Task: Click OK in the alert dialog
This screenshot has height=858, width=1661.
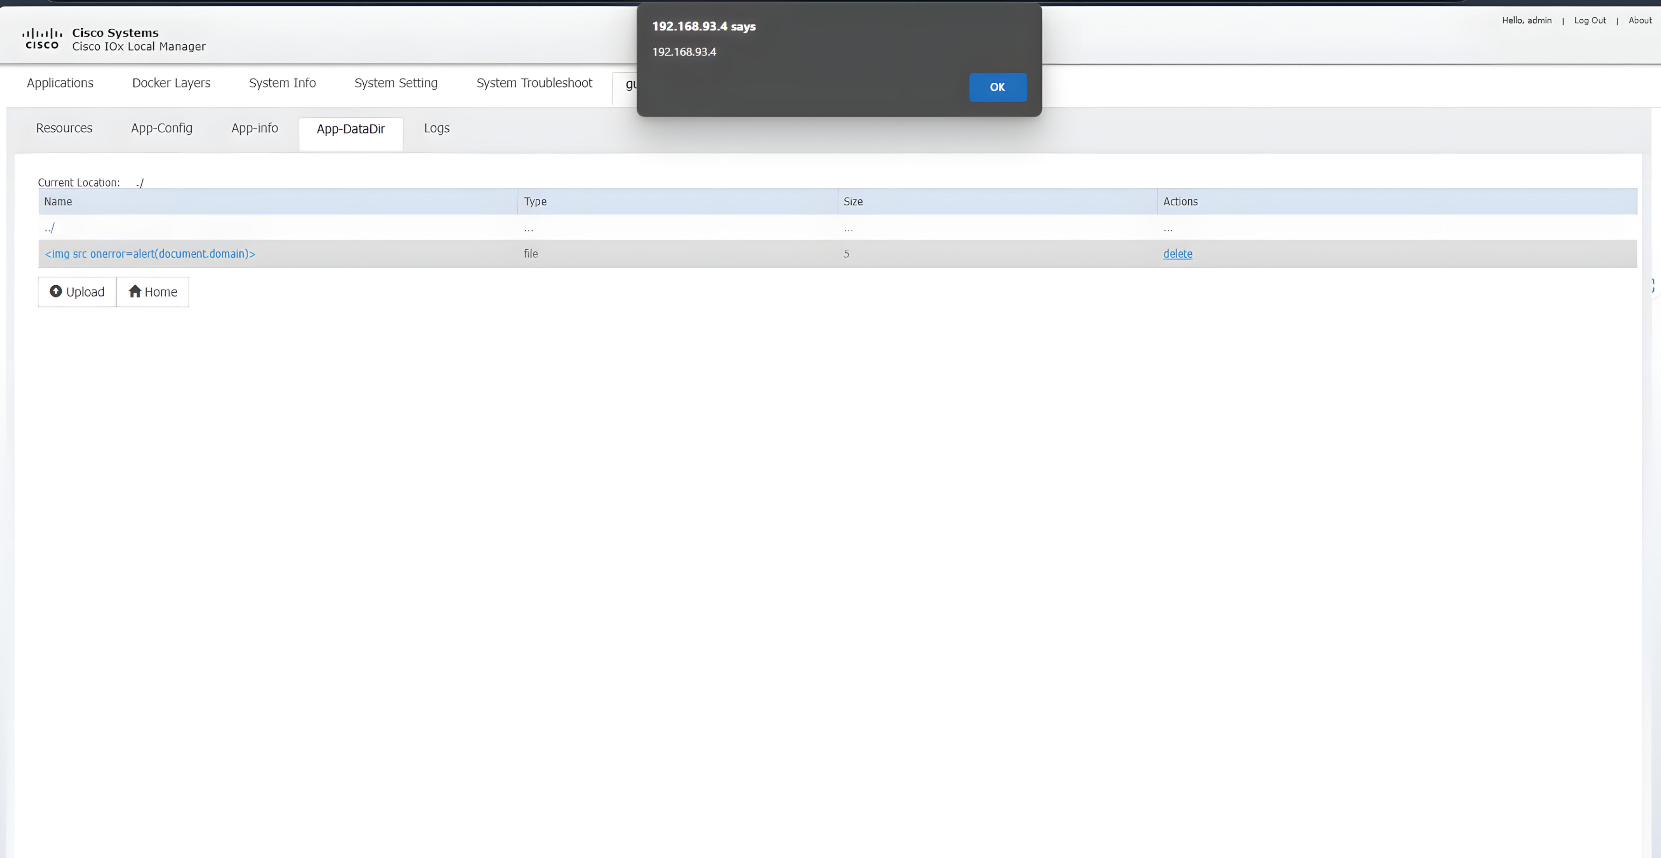Action: coord(997,87)
